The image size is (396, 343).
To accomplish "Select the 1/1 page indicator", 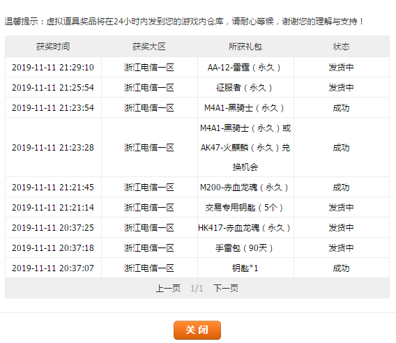I will point(197,289).
